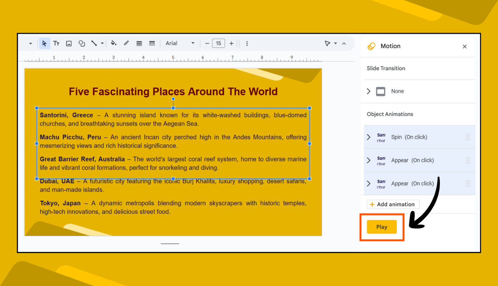Open the More options toolbar menu
498x286 pixels.
pos(247,43)
